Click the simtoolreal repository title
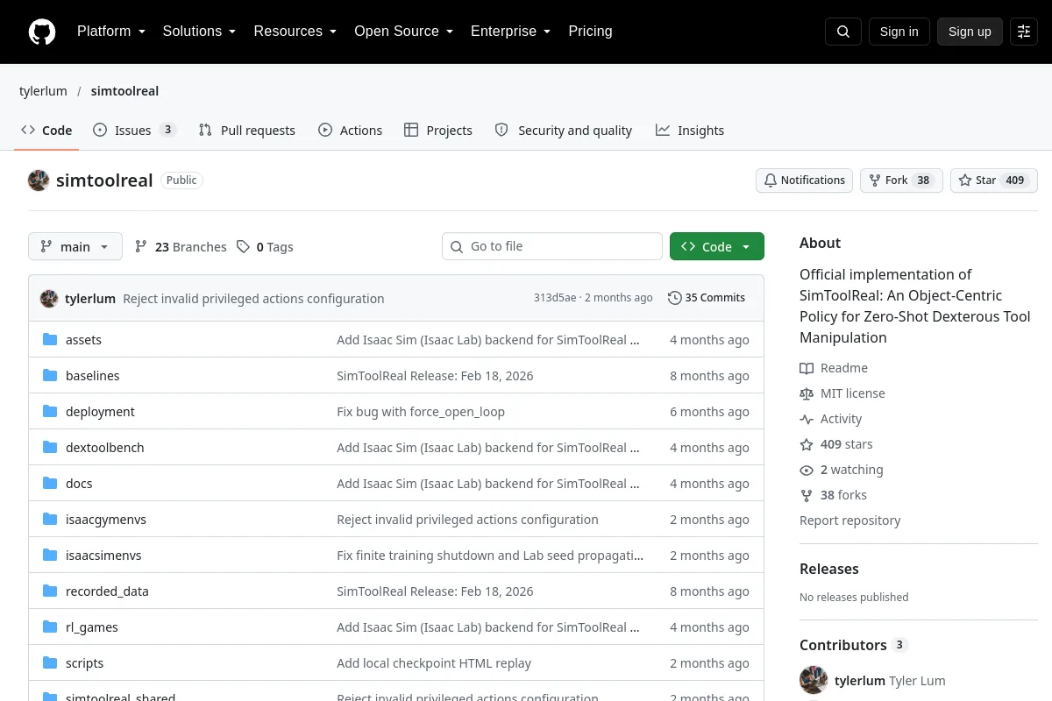This screenshot has height=701, width=1052. click(104, 181)
